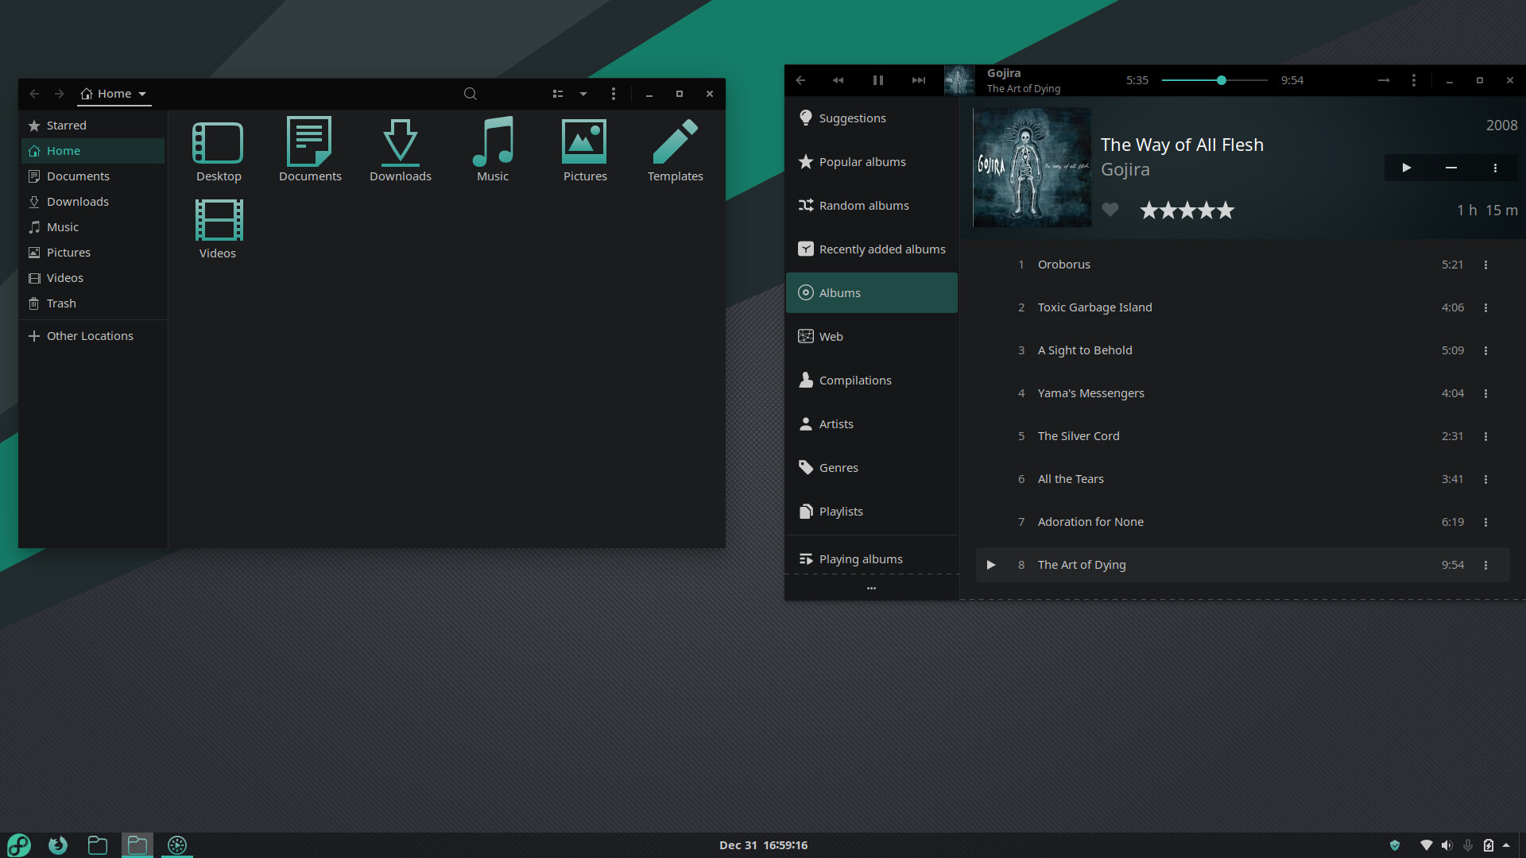
Task: Open album header three-dot menu
Action: click(x=1495, y=168)
